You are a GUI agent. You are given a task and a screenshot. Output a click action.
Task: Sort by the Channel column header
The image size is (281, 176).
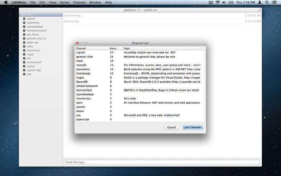click(92, 48)
